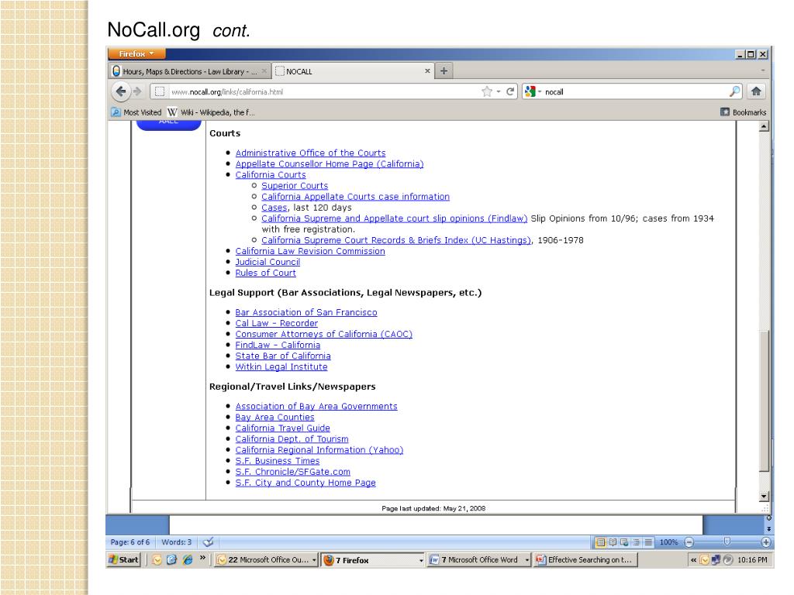The image size is (794, 595).
Task: Open the State Bar of California link
Action: (283, 356)
